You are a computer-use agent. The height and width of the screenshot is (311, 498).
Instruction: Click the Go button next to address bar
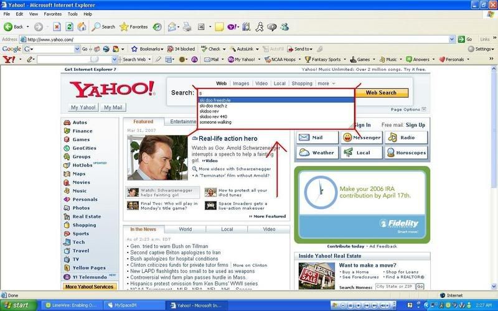coord(465,39)
